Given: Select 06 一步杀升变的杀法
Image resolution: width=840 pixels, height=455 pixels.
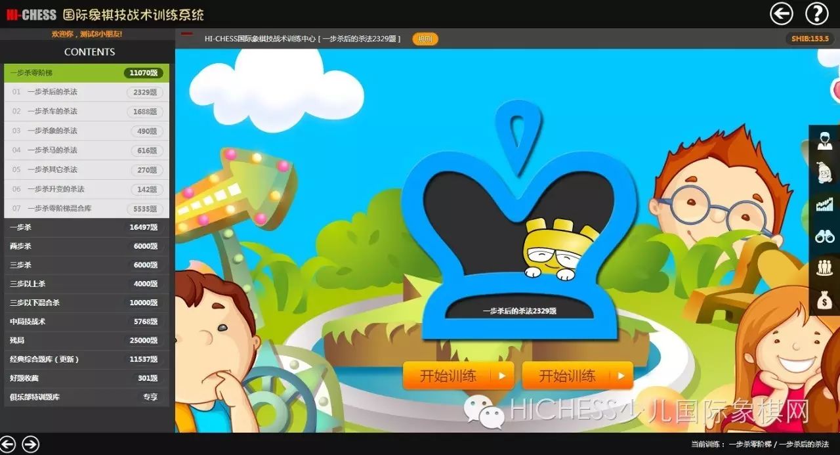Looking at the screenshot, I should pos(87,189).
